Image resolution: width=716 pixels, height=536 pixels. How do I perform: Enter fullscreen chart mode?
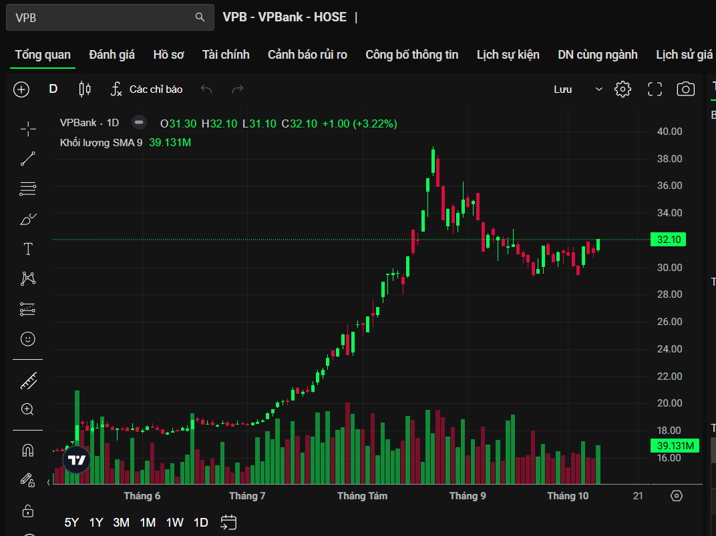pyautogui.click(x=655, y=89)
